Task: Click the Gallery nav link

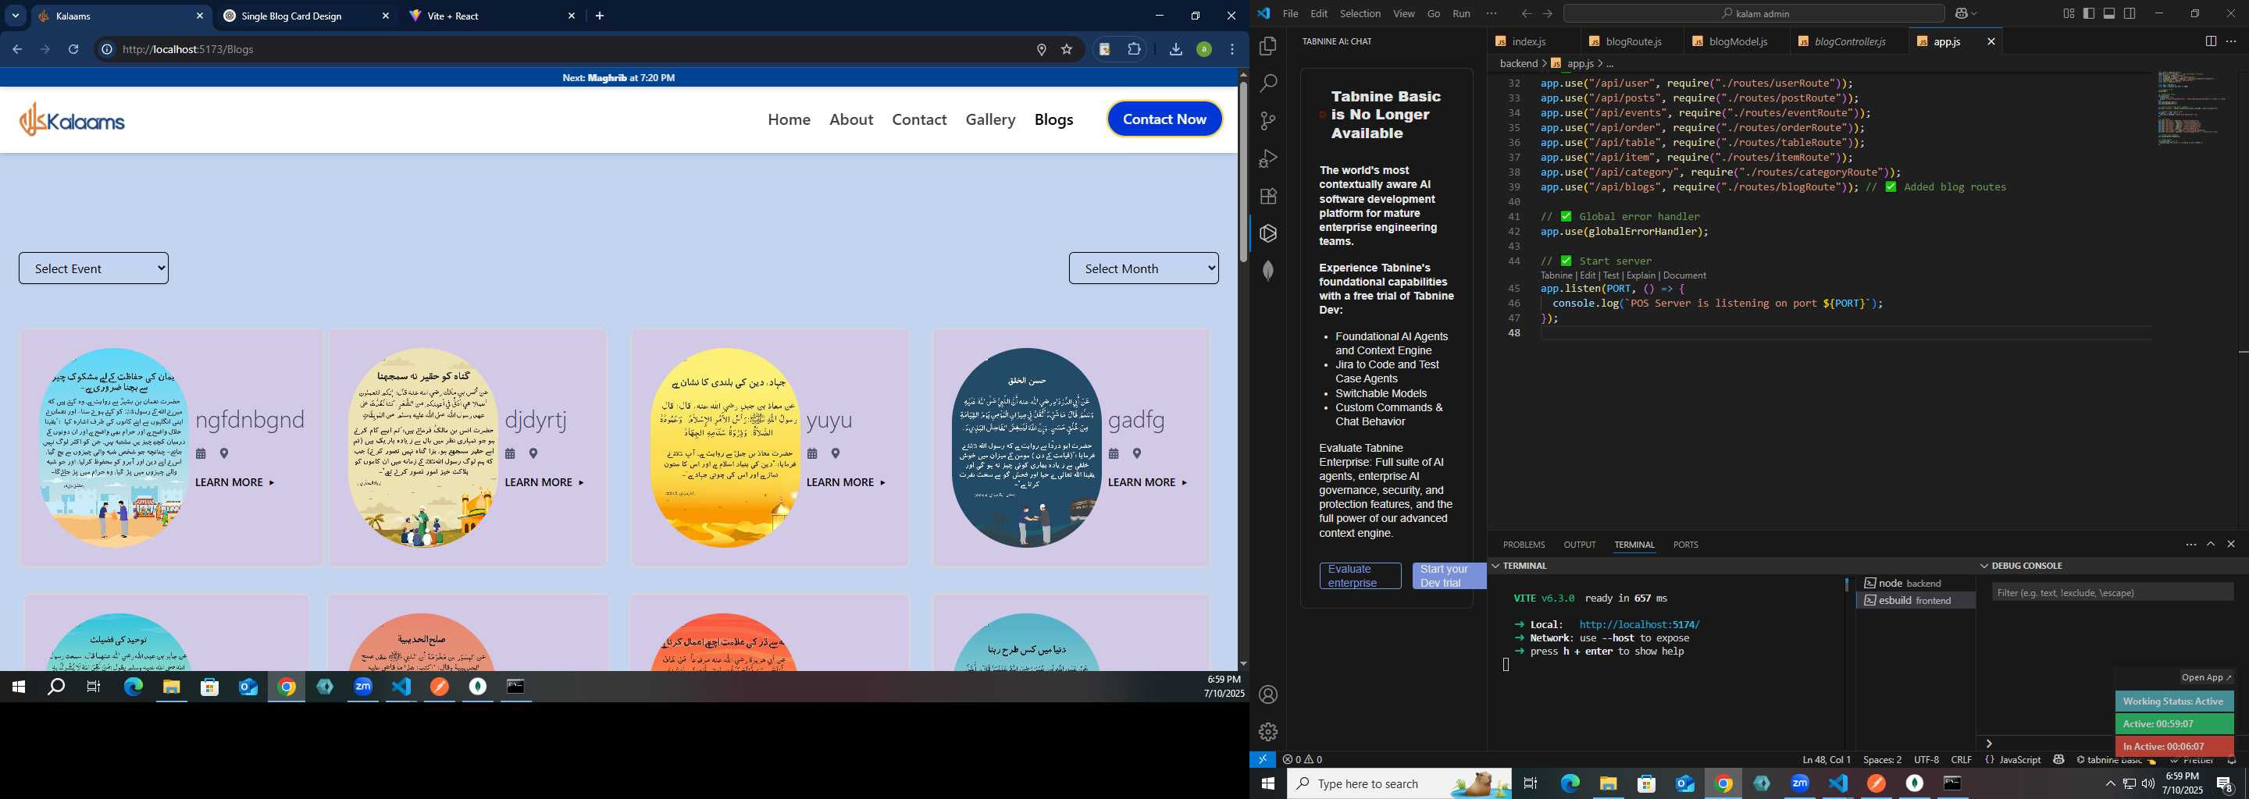Action: [990, 119]
